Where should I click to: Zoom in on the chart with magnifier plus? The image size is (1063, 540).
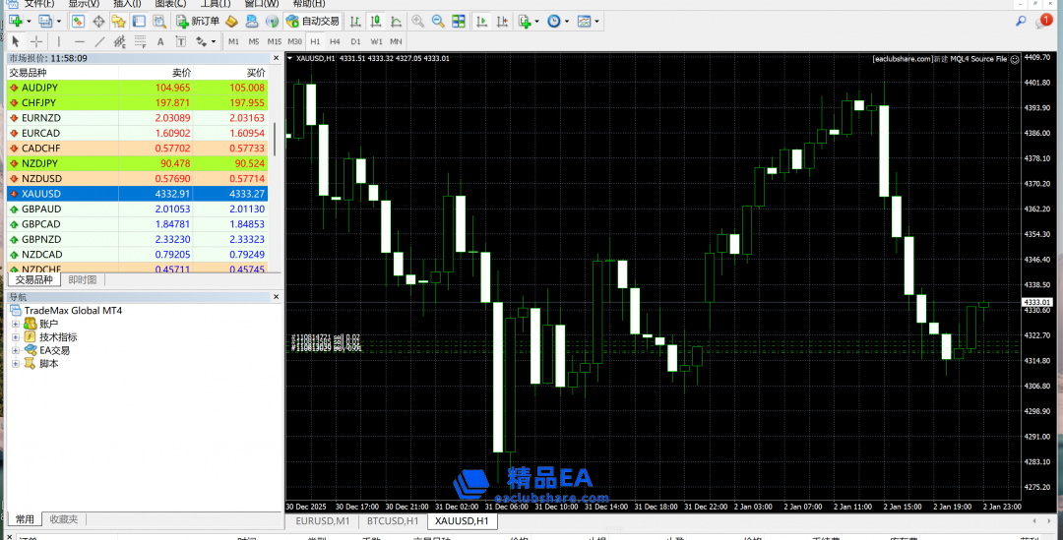[x=418, y=21]
